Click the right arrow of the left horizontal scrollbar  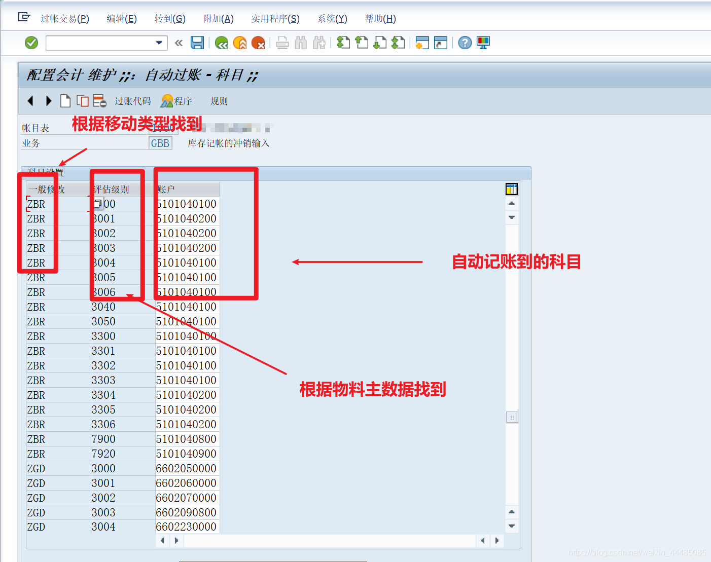176,541
